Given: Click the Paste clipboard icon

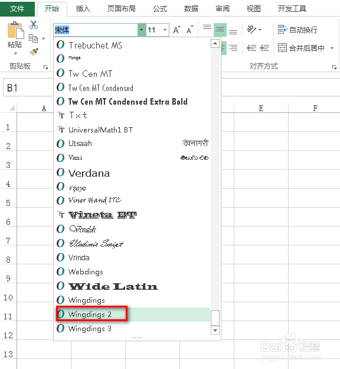Looking at the screenshot, I should click(x=15, y=30).
